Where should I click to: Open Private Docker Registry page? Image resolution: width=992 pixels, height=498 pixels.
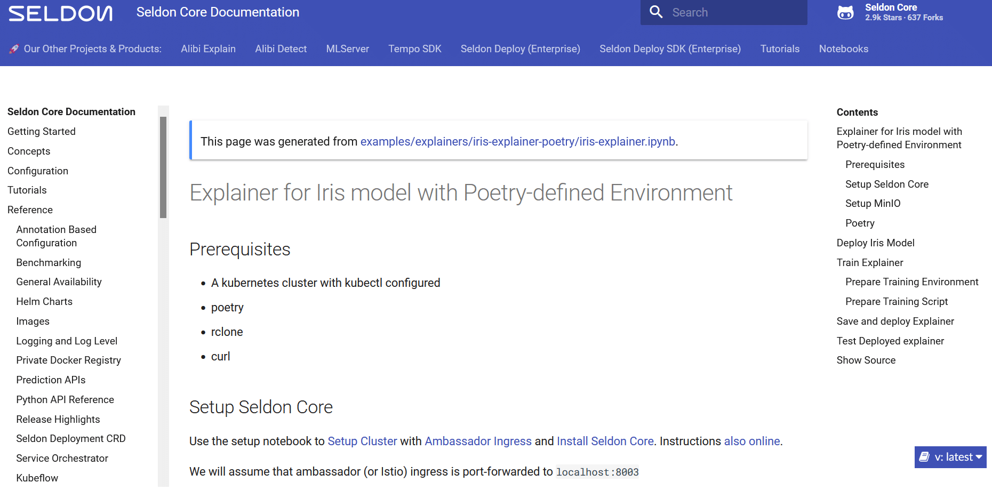68,360
